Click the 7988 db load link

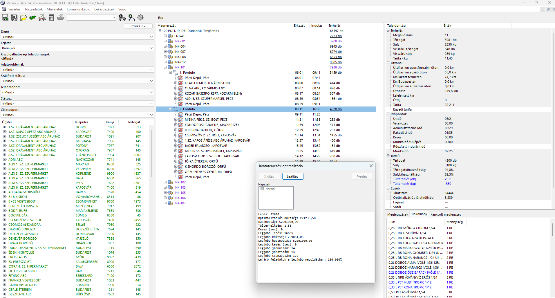click(x=336, y=67)
